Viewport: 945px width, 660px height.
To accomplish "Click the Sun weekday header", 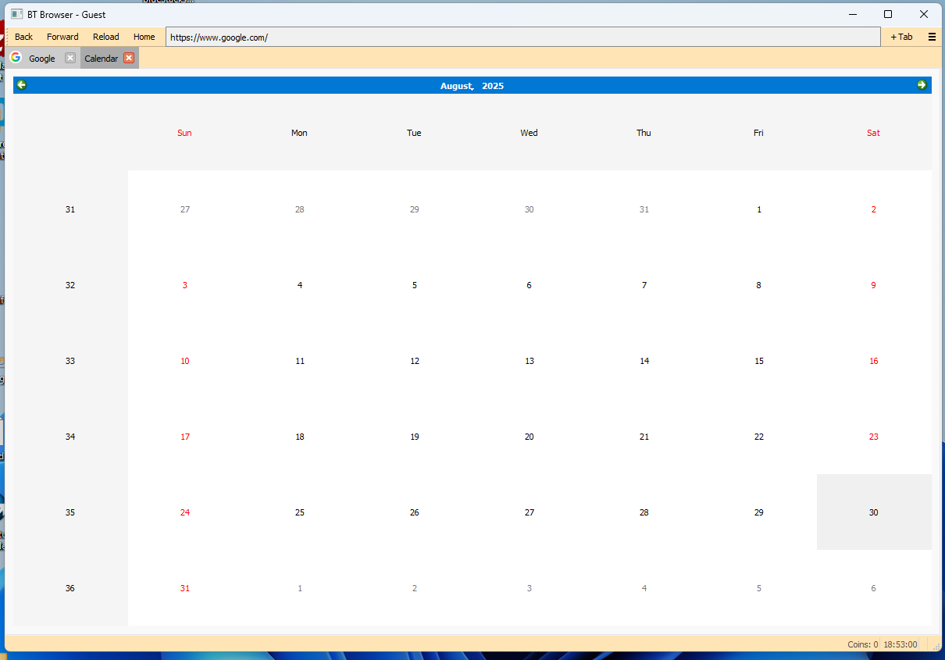I will point(185,133).
